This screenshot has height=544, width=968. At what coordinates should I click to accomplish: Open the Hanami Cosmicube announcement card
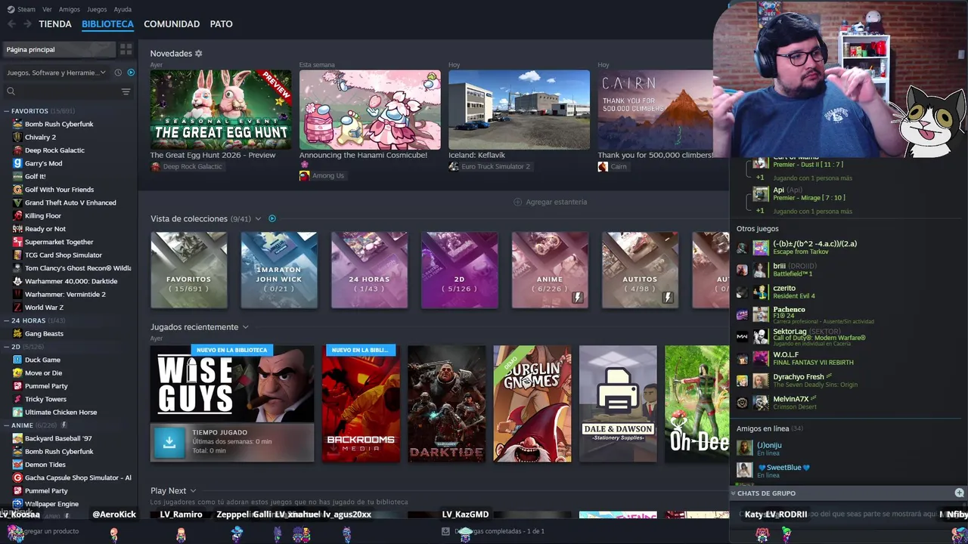point(370,110)
